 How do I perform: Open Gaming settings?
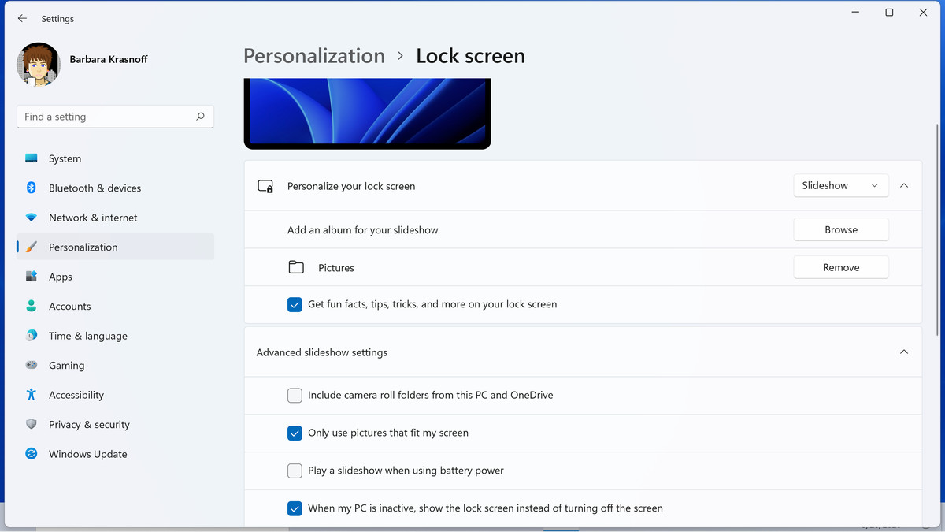pyautogui.click(x=115, y=365)
